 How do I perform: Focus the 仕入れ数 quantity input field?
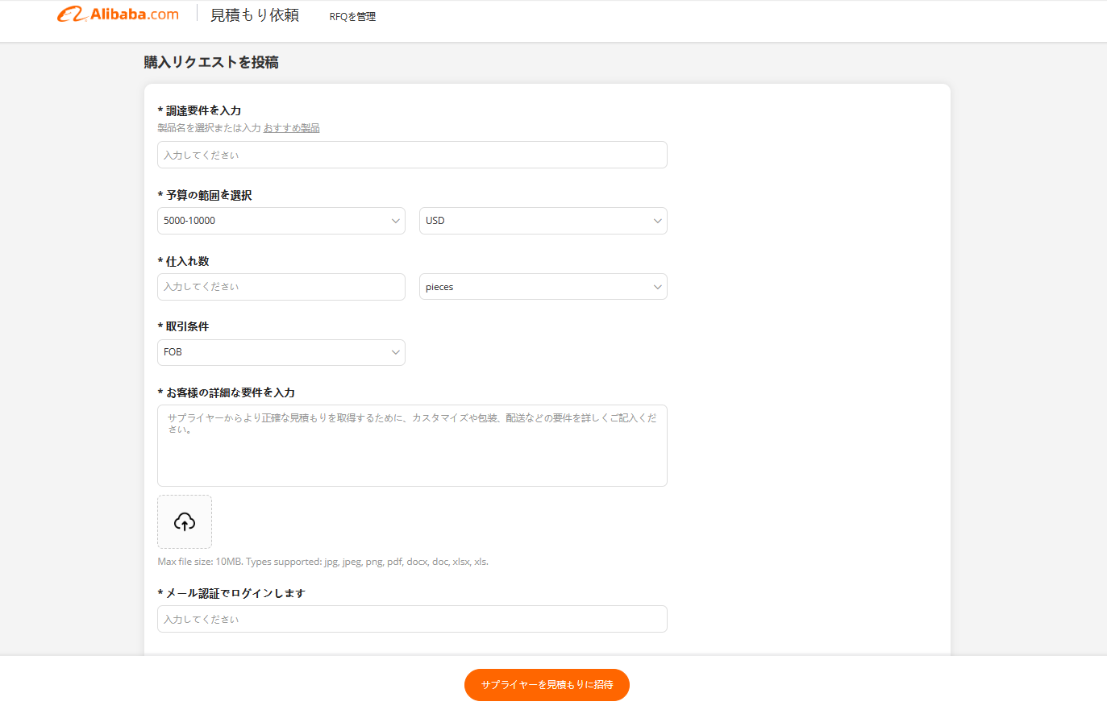click(x=281, y=287)
